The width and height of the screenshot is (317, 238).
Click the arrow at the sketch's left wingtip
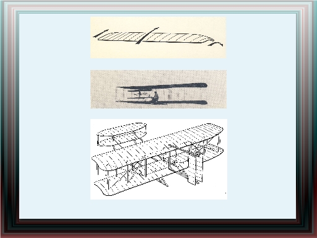pos(100,33)
